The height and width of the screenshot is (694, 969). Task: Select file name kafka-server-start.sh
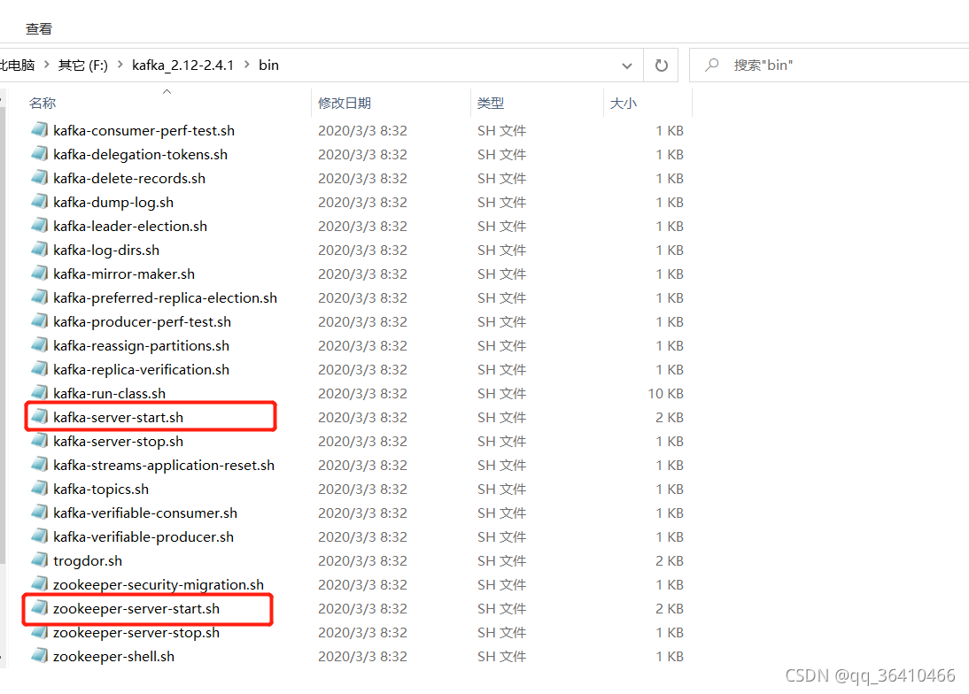(118, 418)
